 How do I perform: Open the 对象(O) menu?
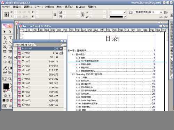[x=49, y=7]
